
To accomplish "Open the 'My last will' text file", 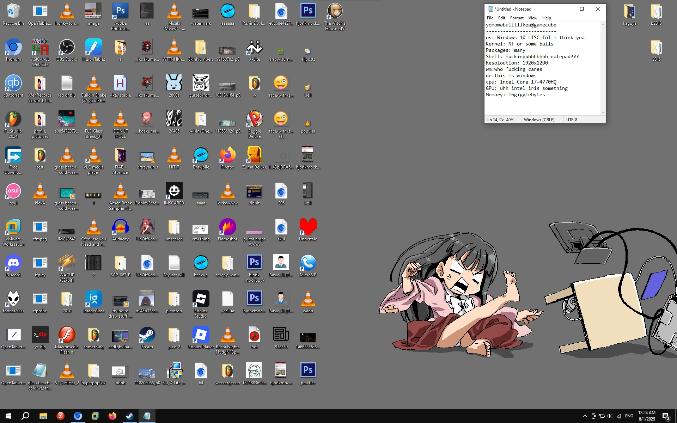I will pos(174,266).
